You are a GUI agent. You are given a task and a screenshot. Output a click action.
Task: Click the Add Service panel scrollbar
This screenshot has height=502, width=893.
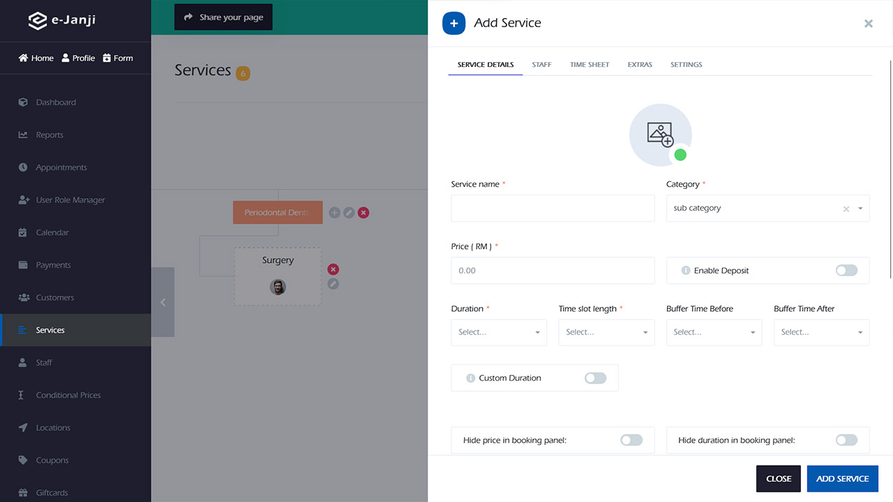coord(891,171)
